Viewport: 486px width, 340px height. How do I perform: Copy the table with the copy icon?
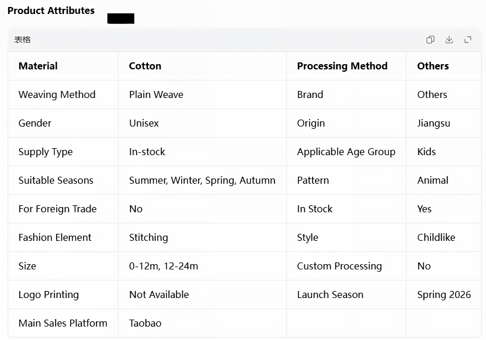[430, 40]
